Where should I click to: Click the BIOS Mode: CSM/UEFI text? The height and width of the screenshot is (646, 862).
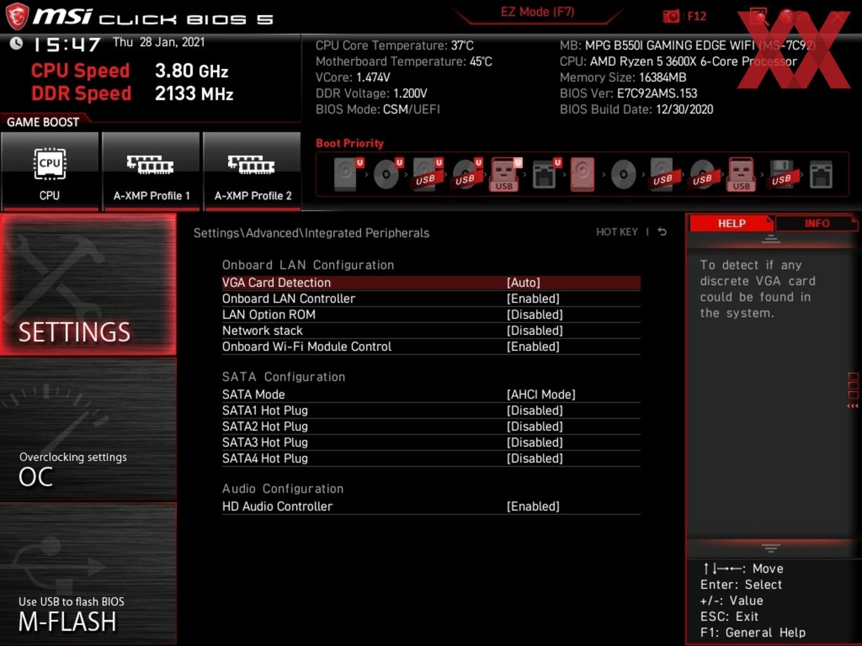(378, 109)
